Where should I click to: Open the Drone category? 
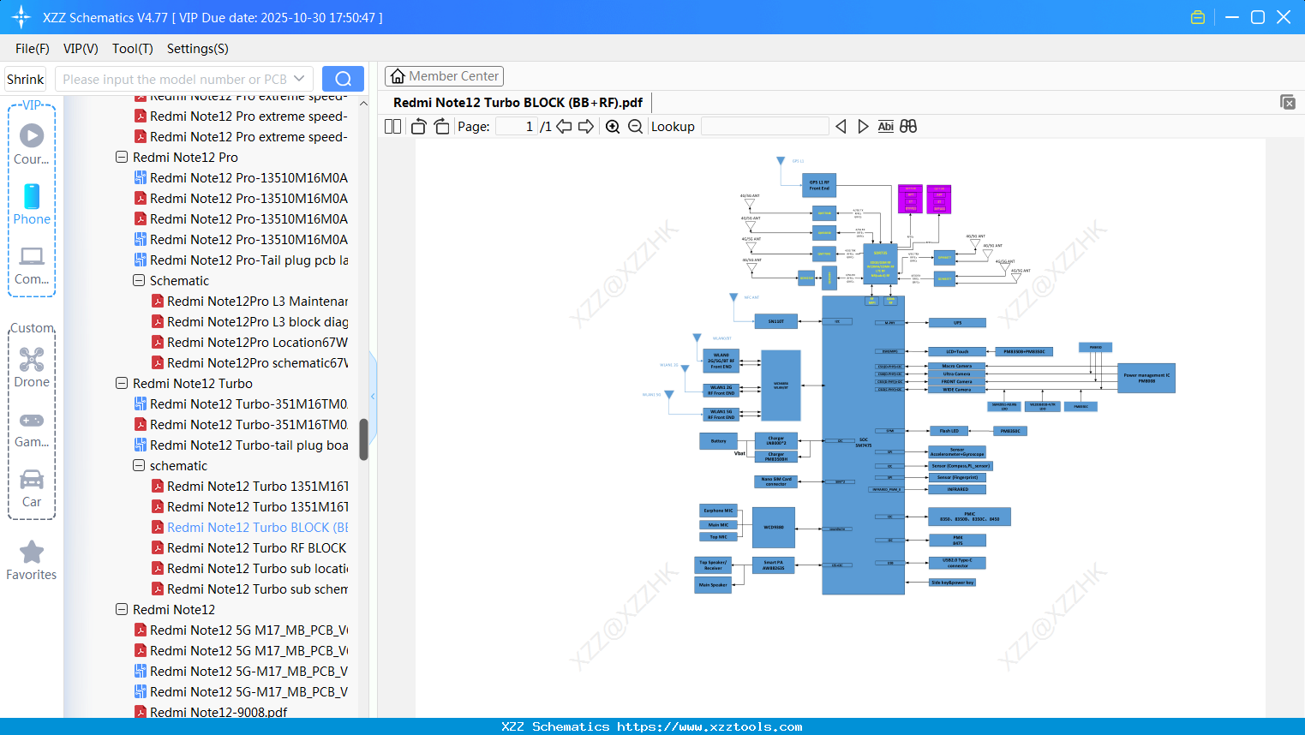(x=32, y=367)
